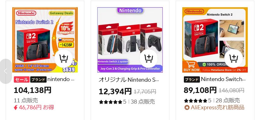Click the flame icon beside AliExpress売れ筋商品
Viewport: 255px width, 120px height.
[187, 107]
